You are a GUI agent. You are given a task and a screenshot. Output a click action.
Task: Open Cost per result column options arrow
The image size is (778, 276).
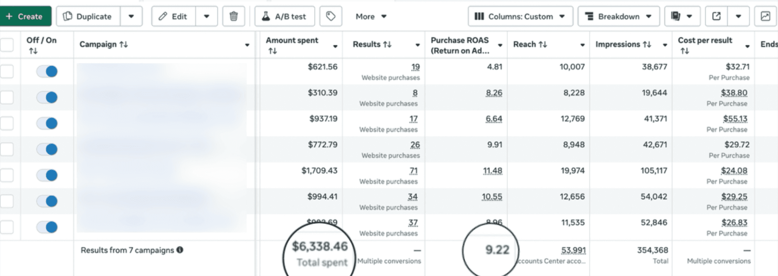point(748,46)
